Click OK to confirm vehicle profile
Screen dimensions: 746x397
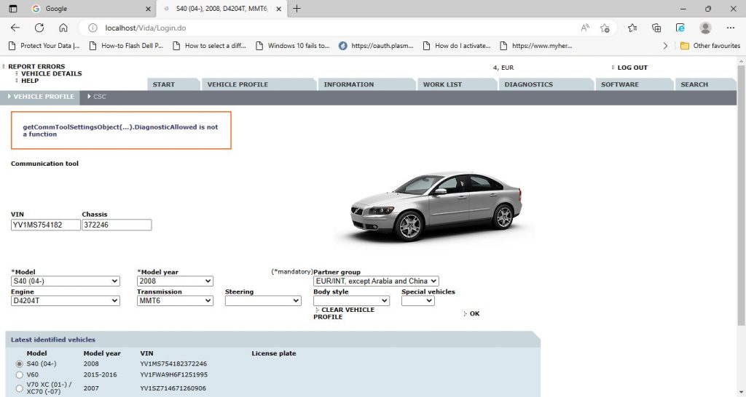pyautogui.click(x=474, y=313)
